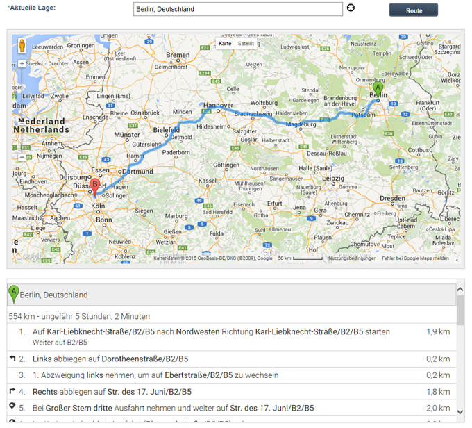Click the green marker A on Berlin
This screenshot has width=472, height=428.
(x=378, y=91)
